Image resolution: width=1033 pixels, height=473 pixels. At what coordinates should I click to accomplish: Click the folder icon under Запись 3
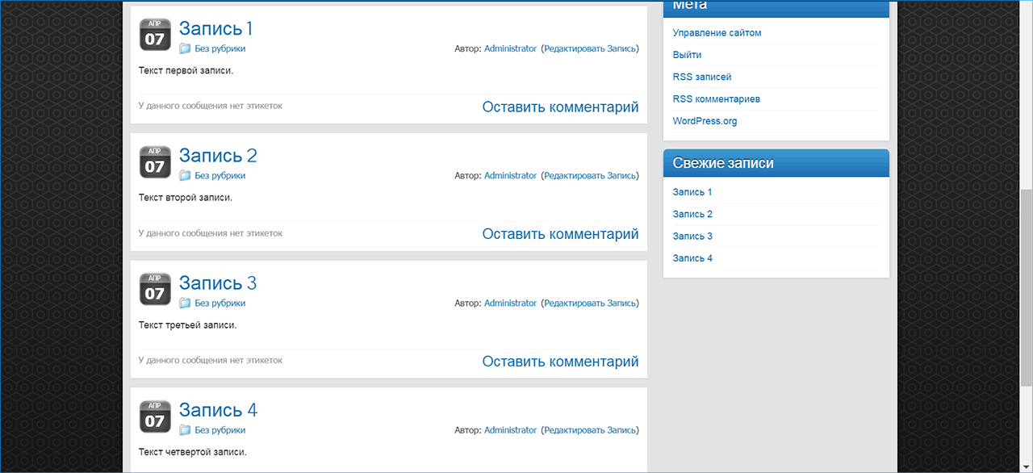185,303
